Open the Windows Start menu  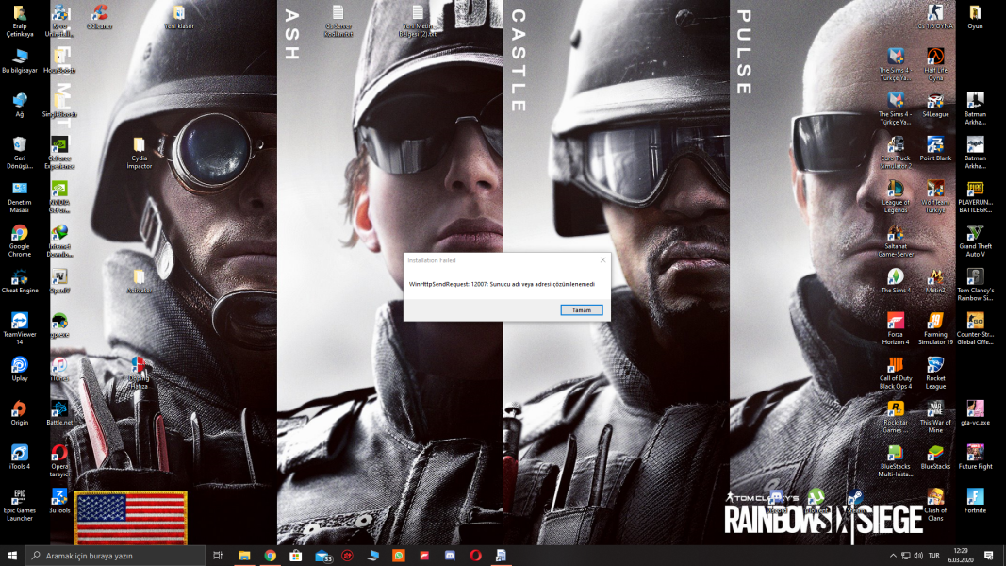pyautogui.click(x=12, y=556)
